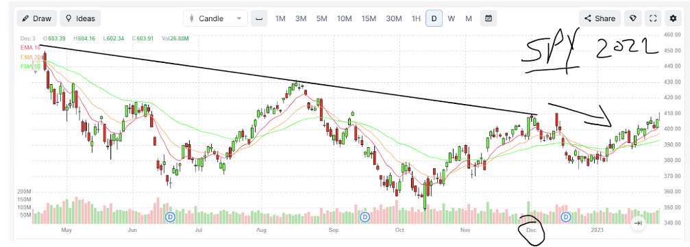Click the low value L602.34
This screenshot has width=690, height=247.
tap(114, 39)
